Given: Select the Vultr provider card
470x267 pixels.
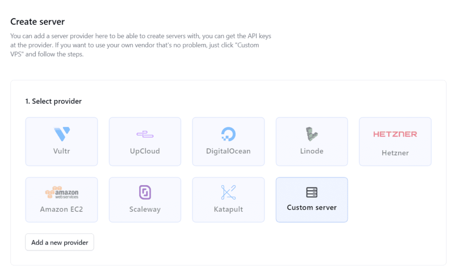Looking at the screenshot, I should click(x=62, y=141).
